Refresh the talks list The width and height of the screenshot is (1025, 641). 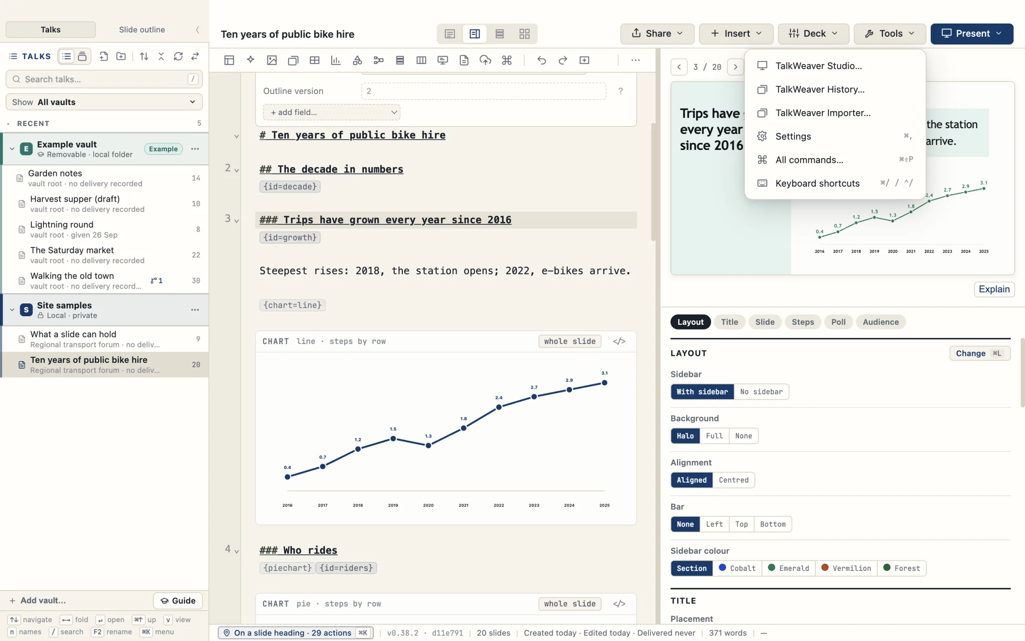click(178, 56)
